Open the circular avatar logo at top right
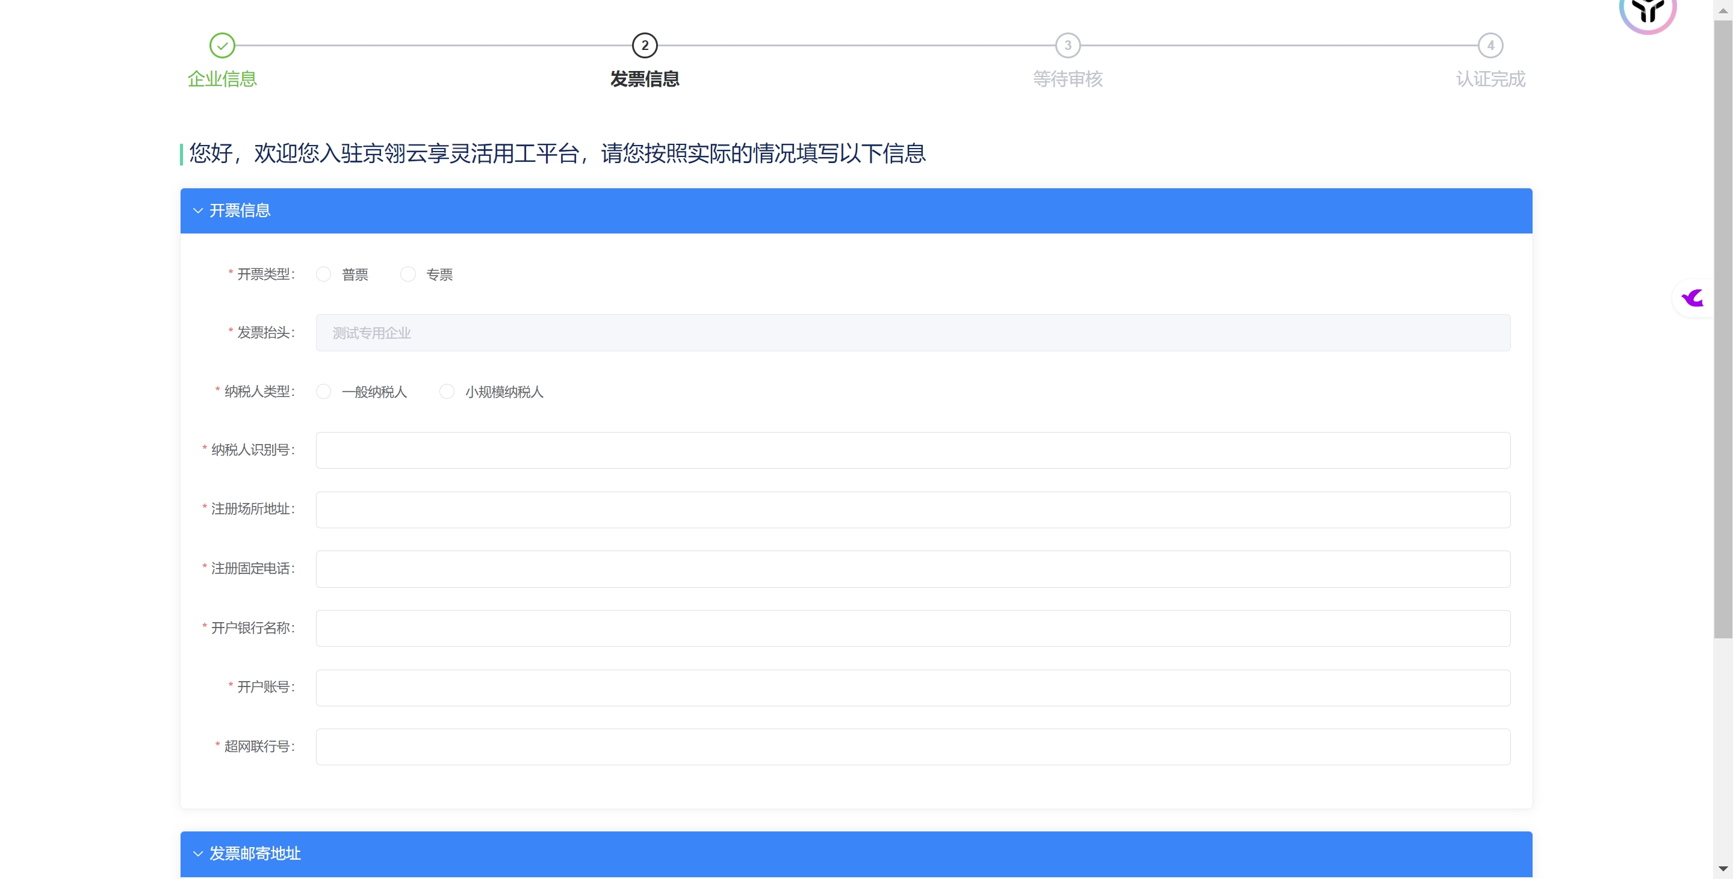The width and height of the screenshot is (1733, 879). [x=1648, y=12]
